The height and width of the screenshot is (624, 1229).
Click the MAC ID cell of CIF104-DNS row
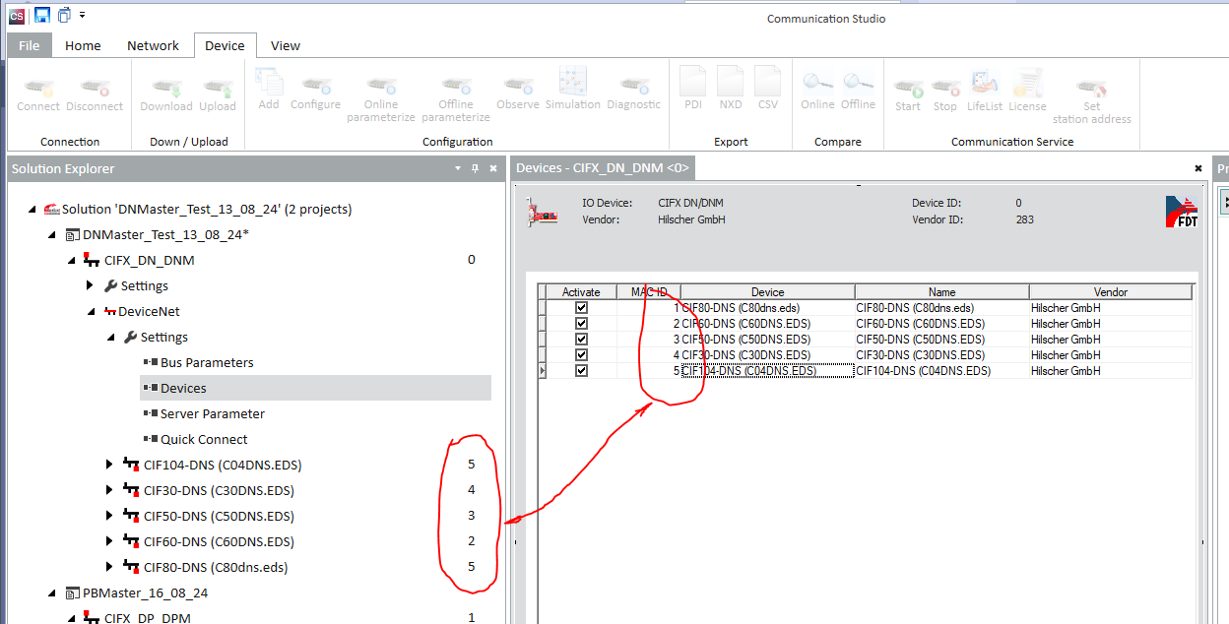point(649,371)
